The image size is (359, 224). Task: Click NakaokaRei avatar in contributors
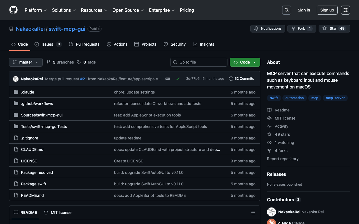click(x=271, y=212)
